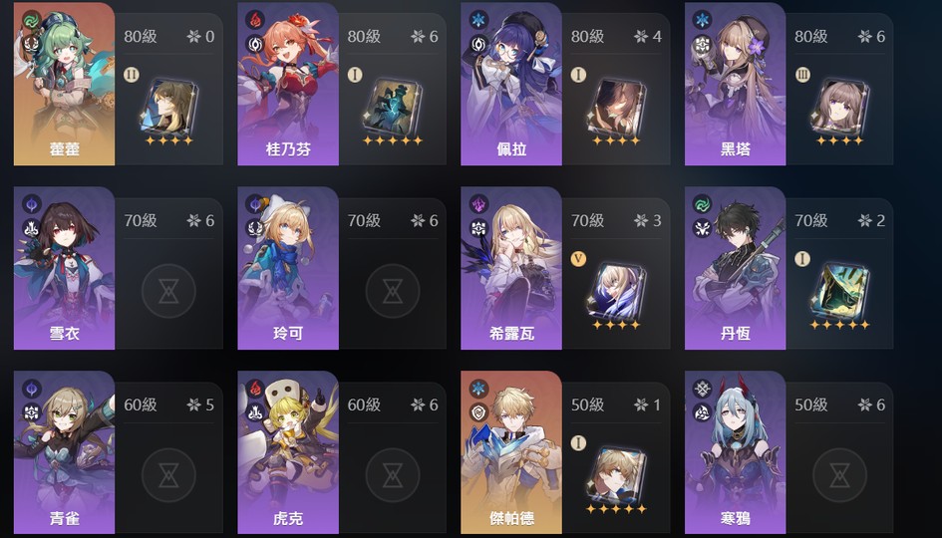Click 玲可's empty hourglass slot icon

(393, 291)
